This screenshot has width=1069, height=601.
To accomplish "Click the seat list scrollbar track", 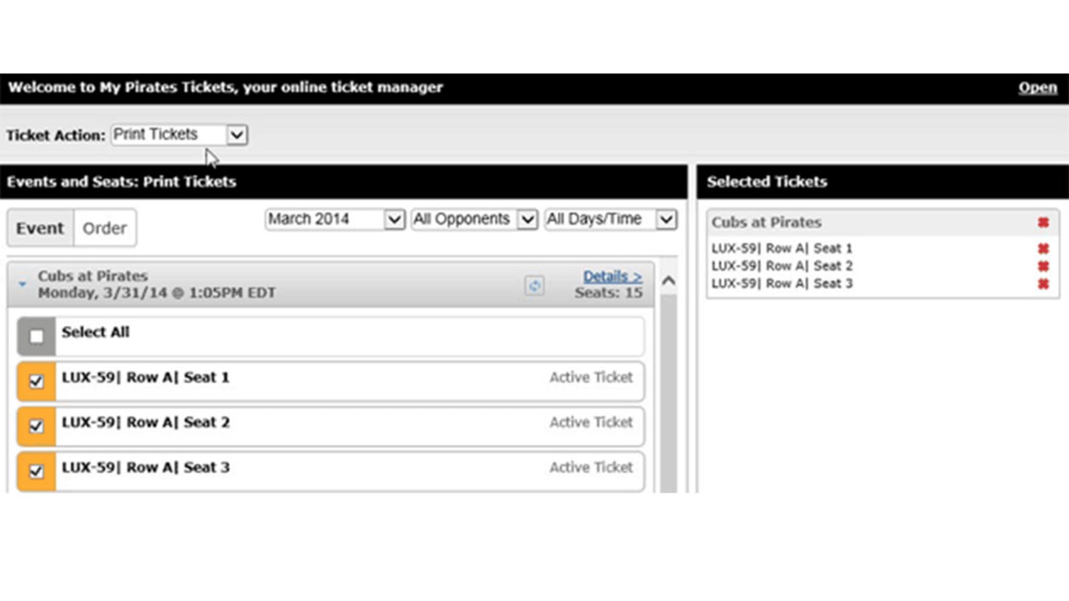I will [x=669, y=387].
